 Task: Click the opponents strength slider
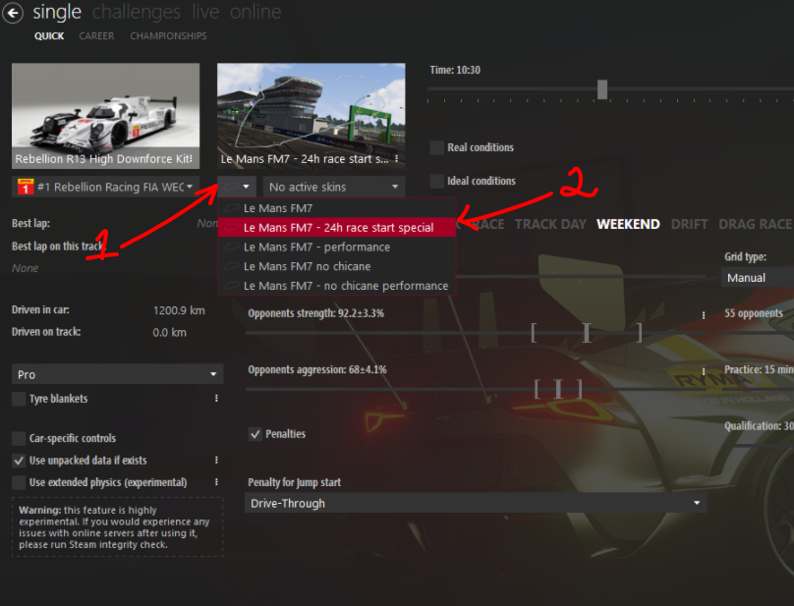tap(475, 333)
